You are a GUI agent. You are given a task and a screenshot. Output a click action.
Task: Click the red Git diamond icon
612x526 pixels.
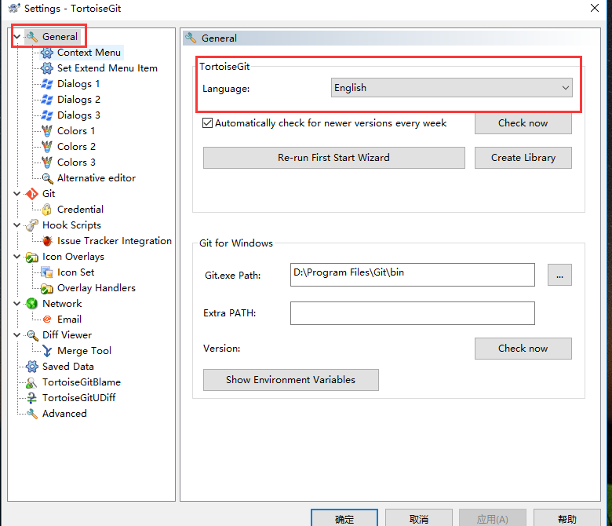(x=31, y=194)
